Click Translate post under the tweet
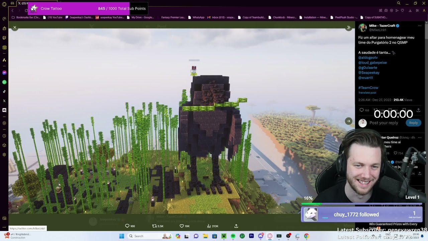The height and width of the screenshot is (241, 428). [x=367, y=93]
